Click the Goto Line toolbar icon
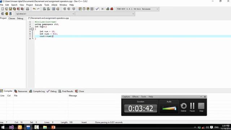The height and width of the screenshot is (130, 231). 58,9
